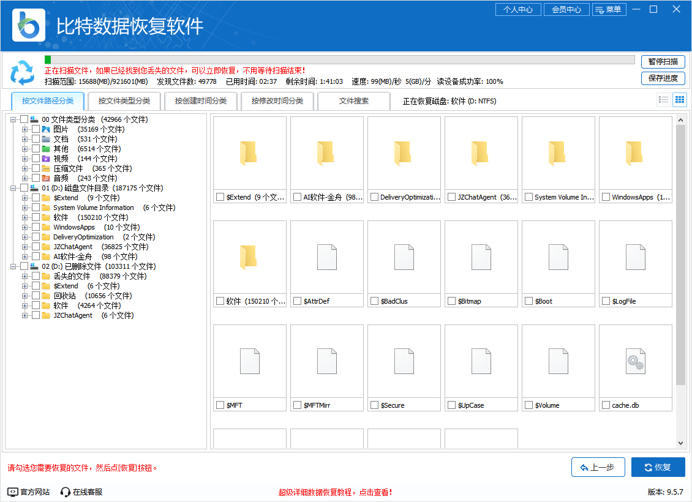Collapse the 01 (D:) 磁盘文件目录 node
The width and height of the screenshot is (692, 502).
(13, 189)
